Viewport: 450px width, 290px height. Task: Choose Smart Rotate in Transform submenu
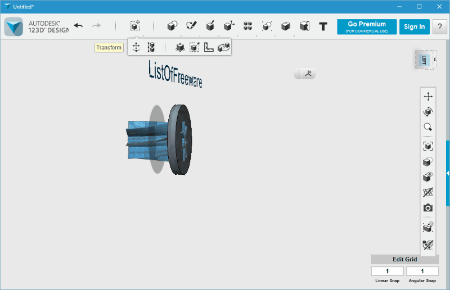pos(223,47)
